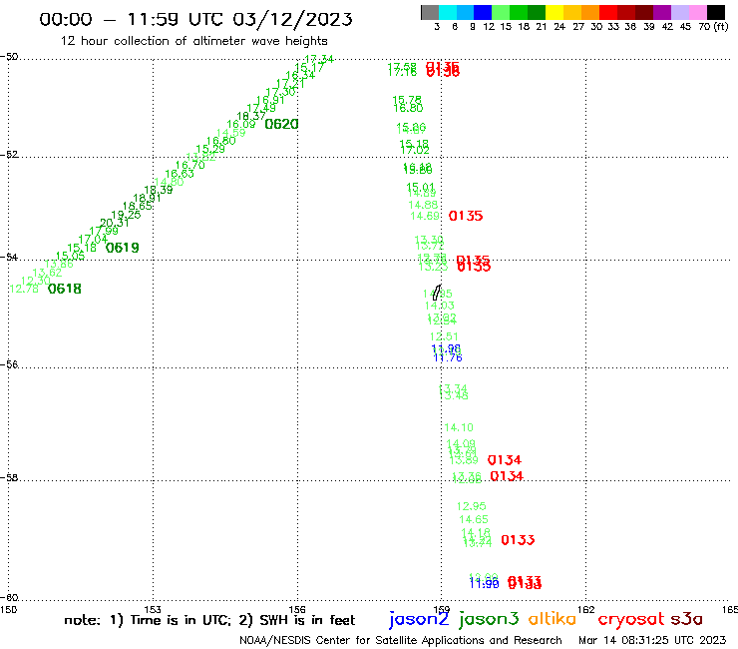Click the legend label '24'
Screen dimensions: 738x649
(x=559, y=27)
